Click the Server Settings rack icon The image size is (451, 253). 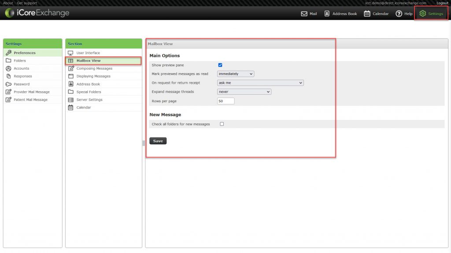pyautogui.click(x=71, y=100)
